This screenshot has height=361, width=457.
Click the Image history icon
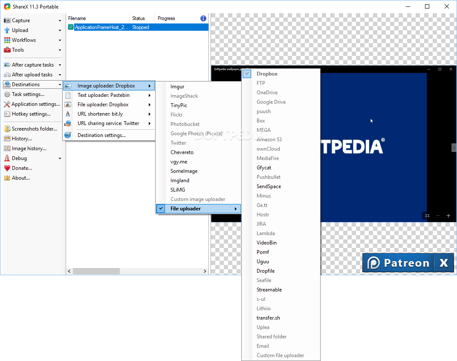pyautogui.click(x=7, y=148)
